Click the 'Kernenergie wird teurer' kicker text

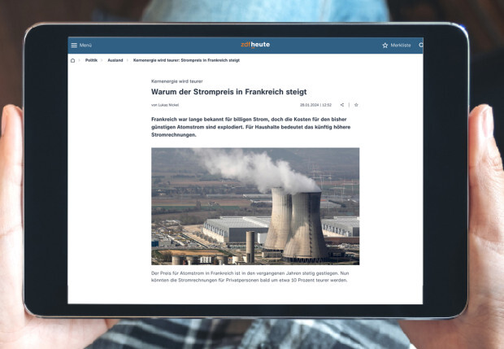pyautogui.click(x=176, y=81)
